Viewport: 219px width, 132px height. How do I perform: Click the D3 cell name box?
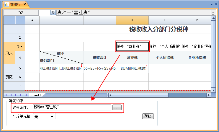click(21, 13)
